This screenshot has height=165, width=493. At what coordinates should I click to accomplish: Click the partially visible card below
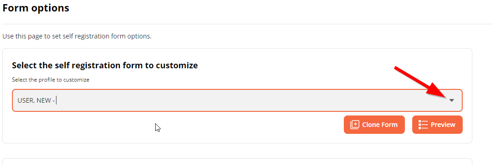pyautogui.click(x=237, y=161)
